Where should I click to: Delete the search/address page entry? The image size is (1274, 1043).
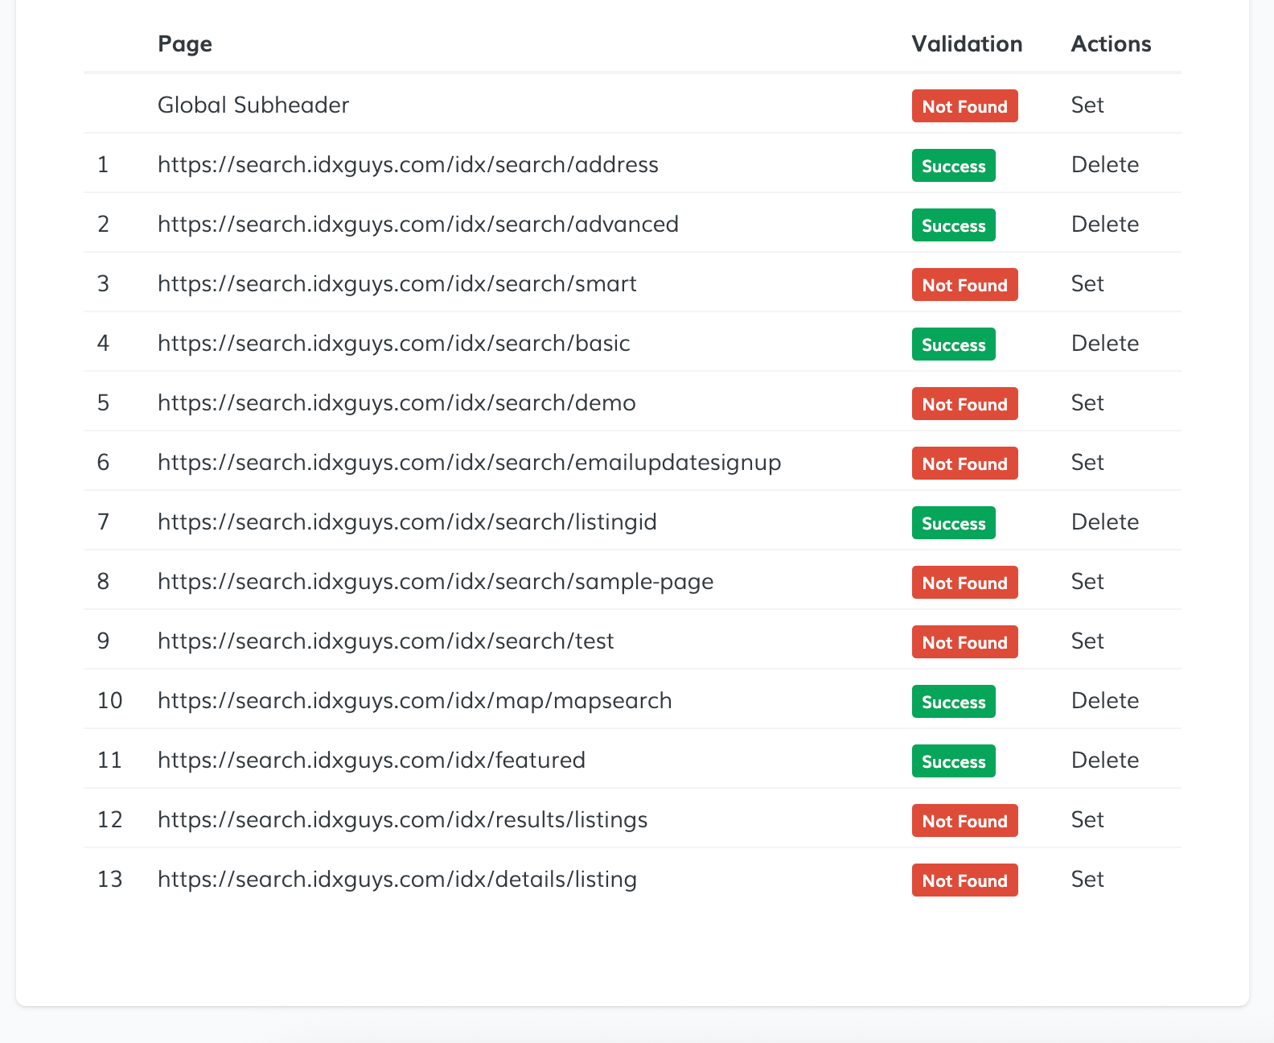pos(1104,165)
